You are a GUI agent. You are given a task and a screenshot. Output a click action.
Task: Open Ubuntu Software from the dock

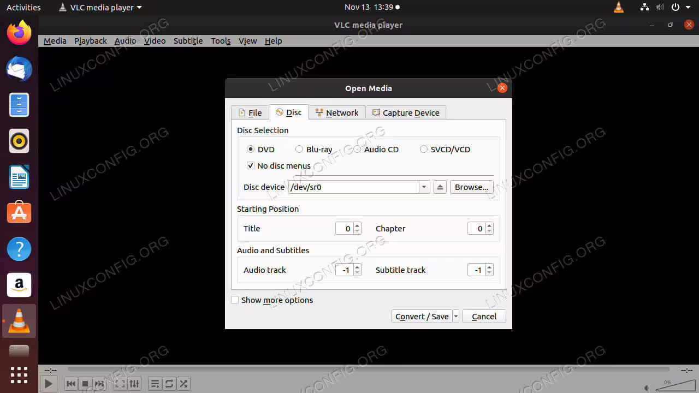click(x=19, y=213)
